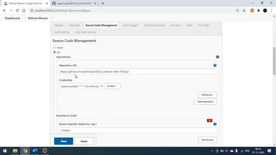This screenshot has height=155, width=276.
Task: Open the Extensions puzzle-piece menu
Action: (259, 10)
